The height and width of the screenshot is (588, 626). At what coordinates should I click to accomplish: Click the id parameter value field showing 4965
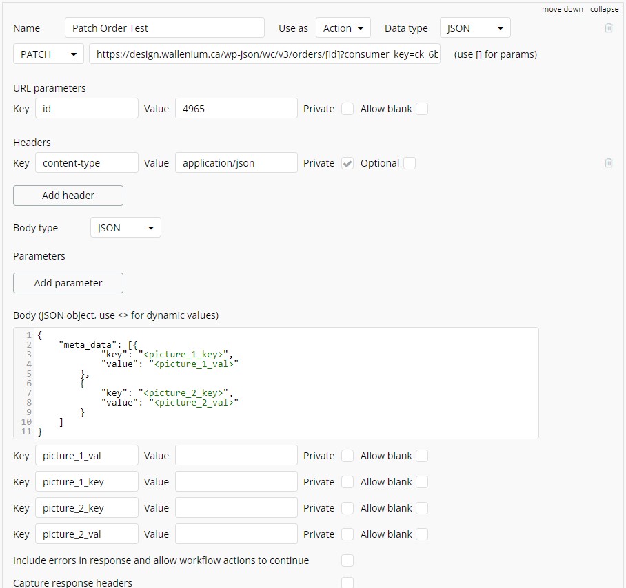(236, 109)
